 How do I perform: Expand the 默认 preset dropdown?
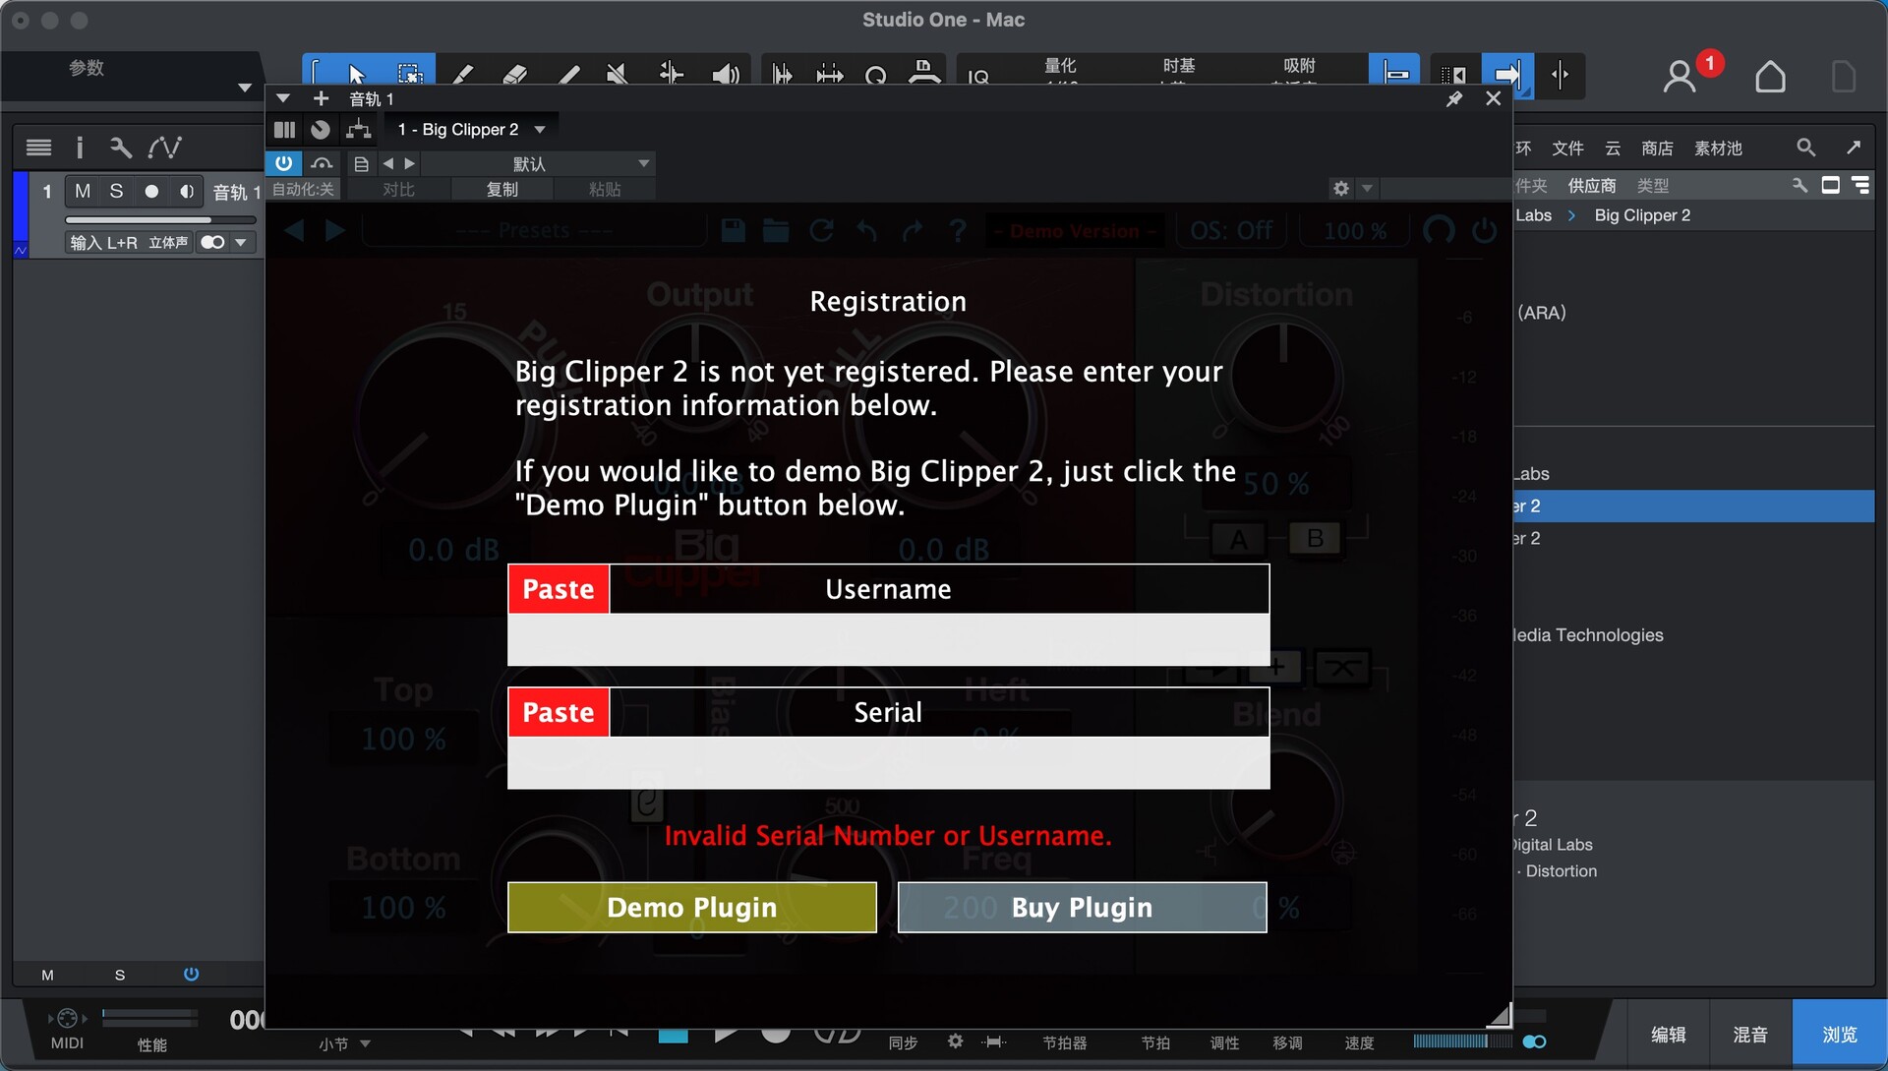[643, 163]
